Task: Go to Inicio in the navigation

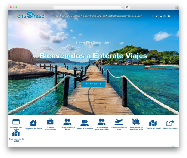Action: pyautogui.click(x=57, y=16)
